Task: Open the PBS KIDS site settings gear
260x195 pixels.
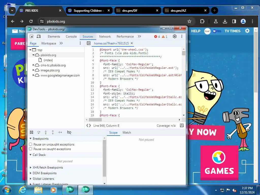Action: tap(247, 31)
